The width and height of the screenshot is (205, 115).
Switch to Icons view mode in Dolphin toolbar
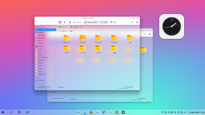(60, 22)
